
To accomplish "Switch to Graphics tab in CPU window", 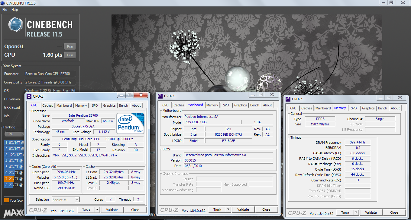I will [109, 105].
